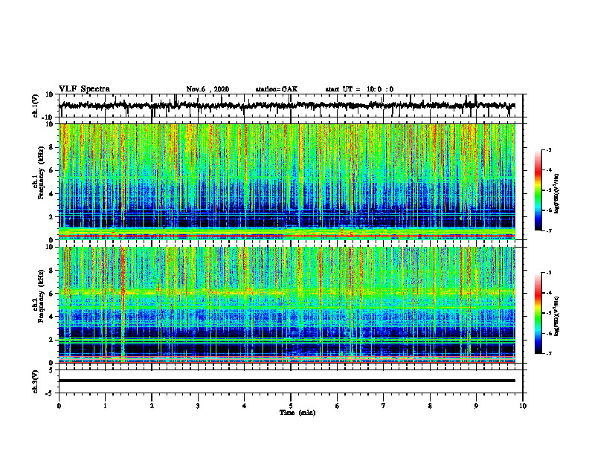589x455 pixels.
Task: Click the ch.2 colorbar log(PSD) label
Action: [x=556, y=317]
